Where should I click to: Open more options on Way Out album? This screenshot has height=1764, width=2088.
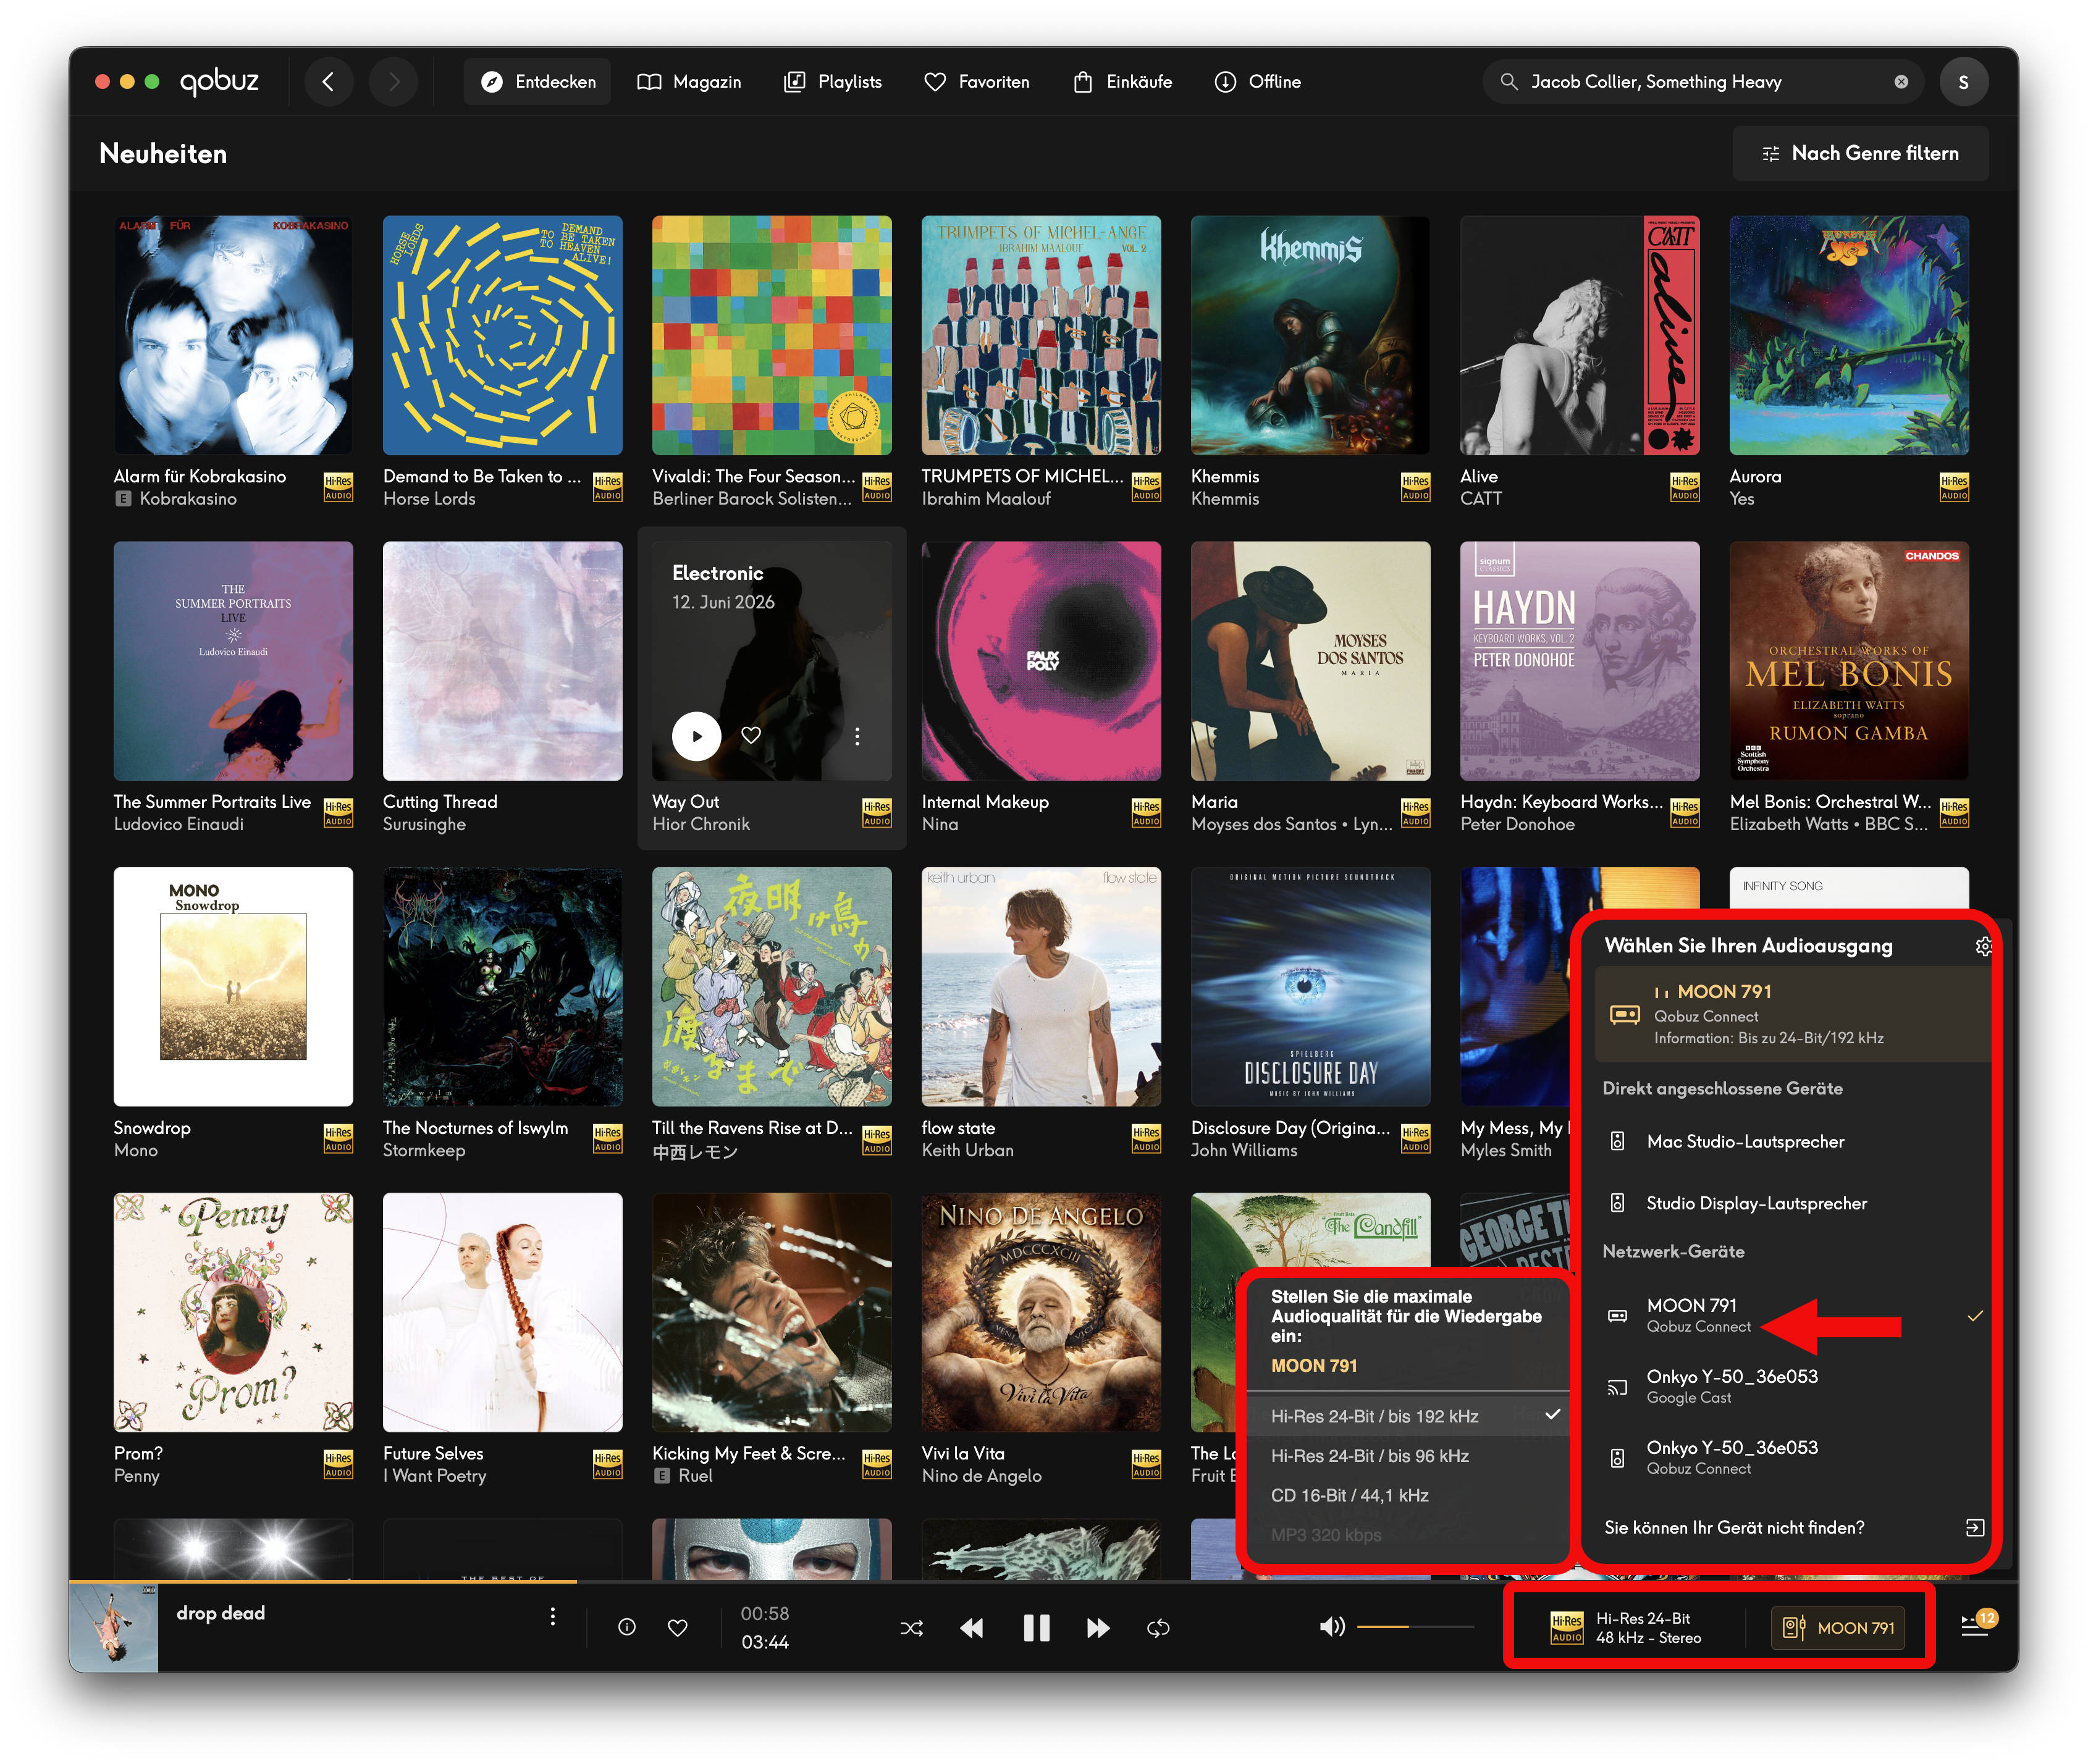coord(857,736)
